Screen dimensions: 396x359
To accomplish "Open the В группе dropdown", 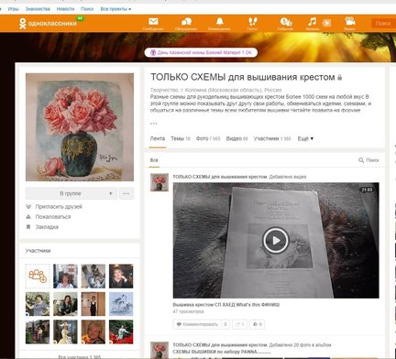I will coord(71,193).
